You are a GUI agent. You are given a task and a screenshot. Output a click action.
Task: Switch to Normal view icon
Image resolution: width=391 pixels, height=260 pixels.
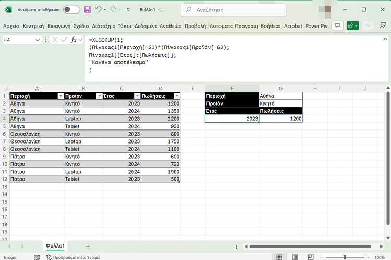[x=279, y=257]
